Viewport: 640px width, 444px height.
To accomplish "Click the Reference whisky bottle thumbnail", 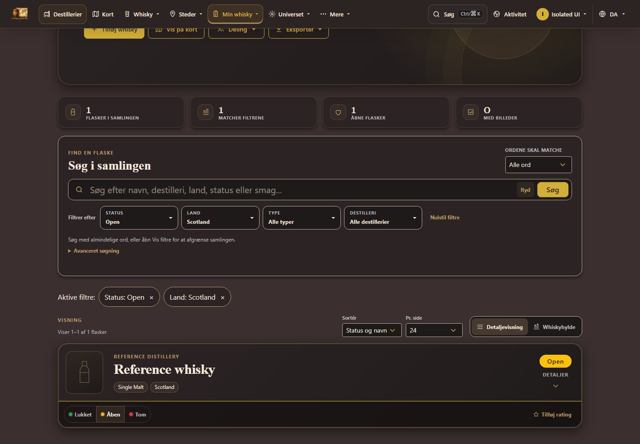I will (84, 373).
